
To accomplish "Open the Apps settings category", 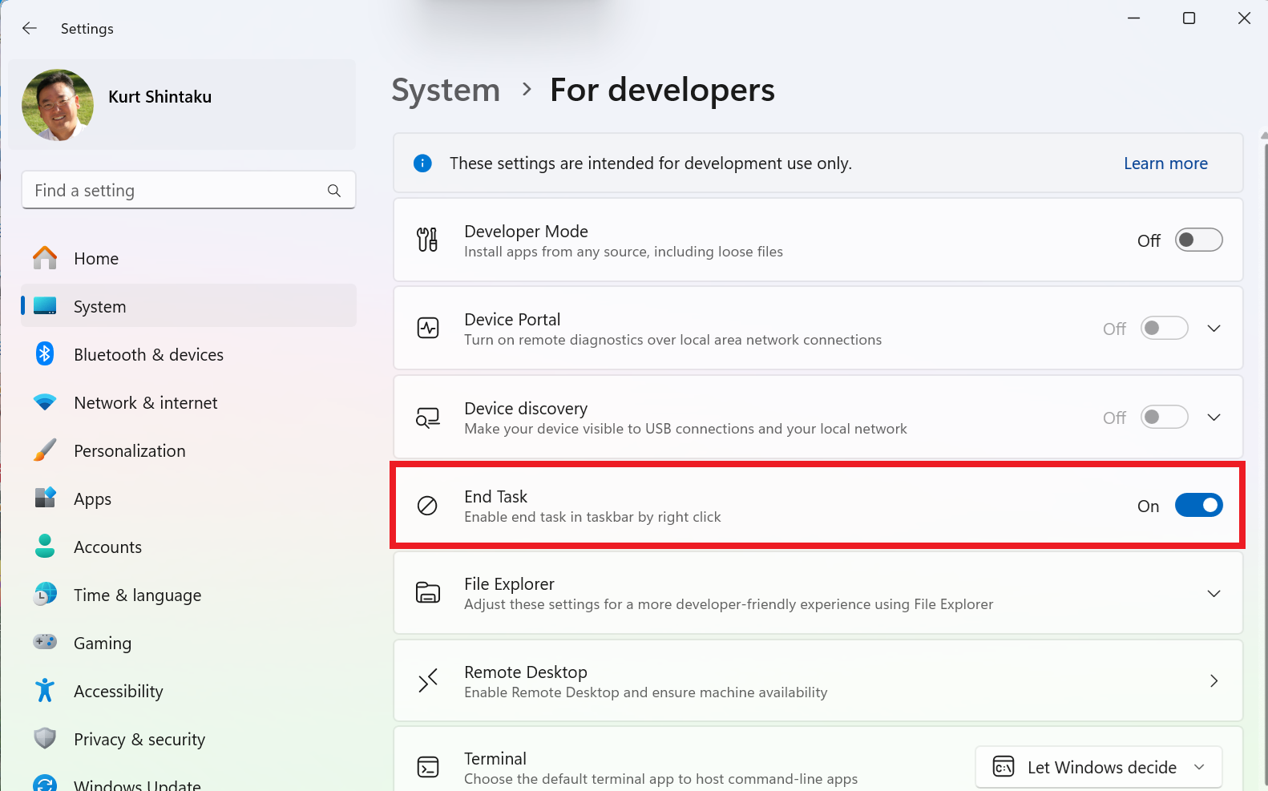I will (x=93, y=499).
